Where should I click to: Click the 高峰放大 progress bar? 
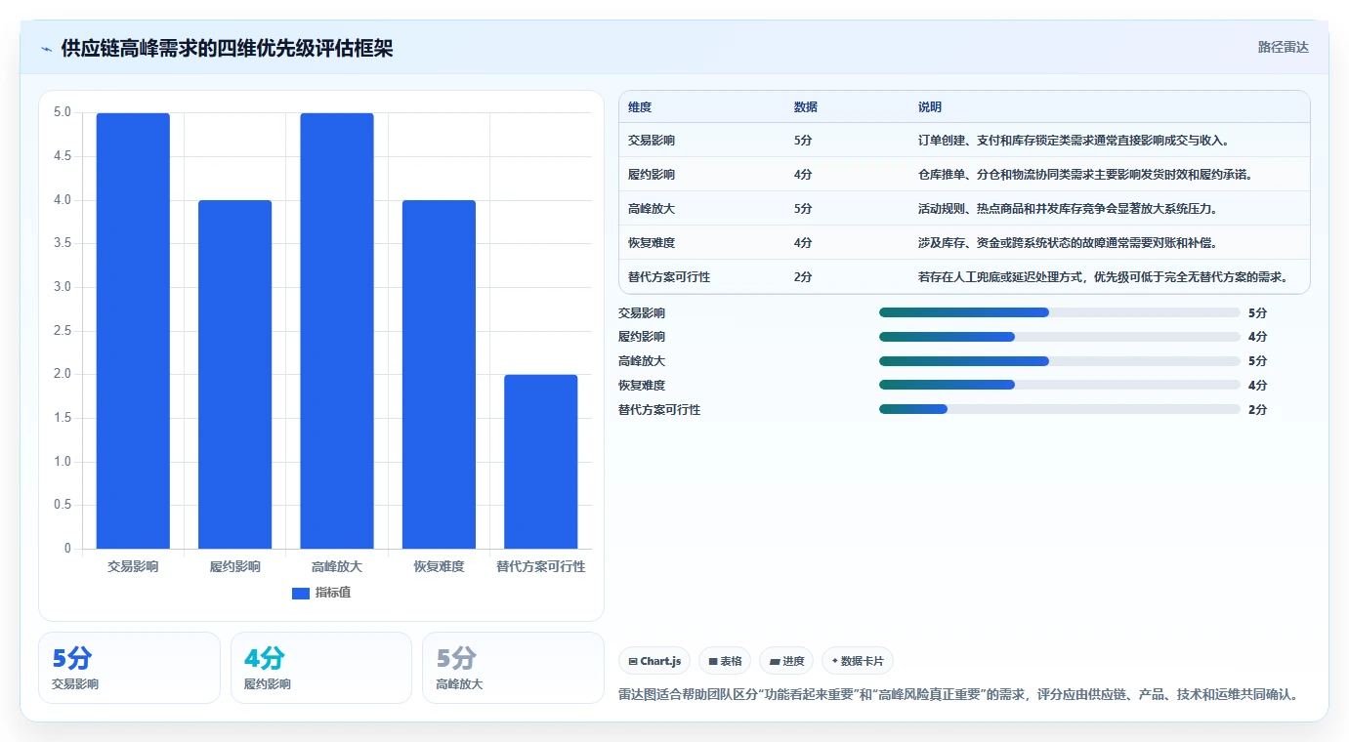pyautogui.click(x=1060, y=361)
